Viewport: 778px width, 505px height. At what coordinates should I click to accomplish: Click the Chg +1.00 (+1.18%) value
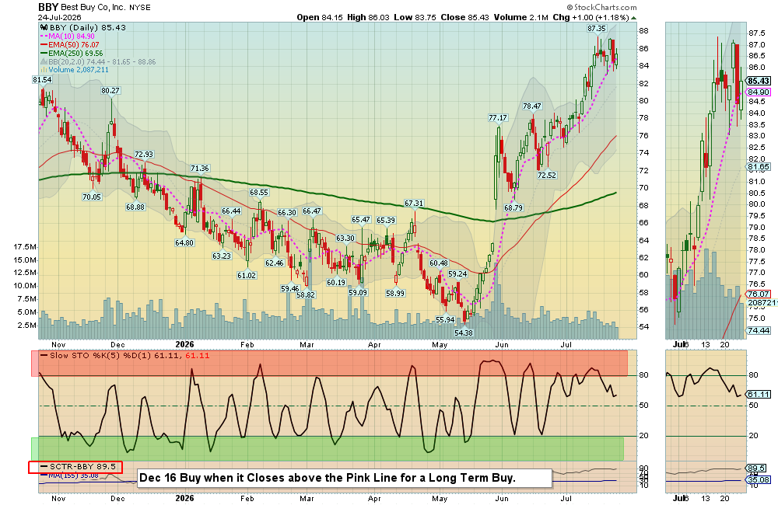(x=591, y=17)
